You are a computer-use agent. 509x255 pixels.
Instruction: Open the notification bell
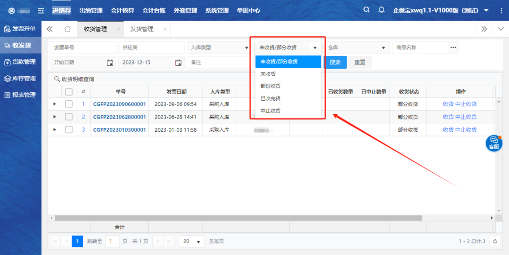382,10
